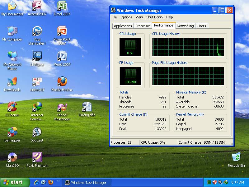The width and height of the screenshot is (249, 187).
Task: Click the Show Desktop Quick Launch icon
Action: [43, 182]
